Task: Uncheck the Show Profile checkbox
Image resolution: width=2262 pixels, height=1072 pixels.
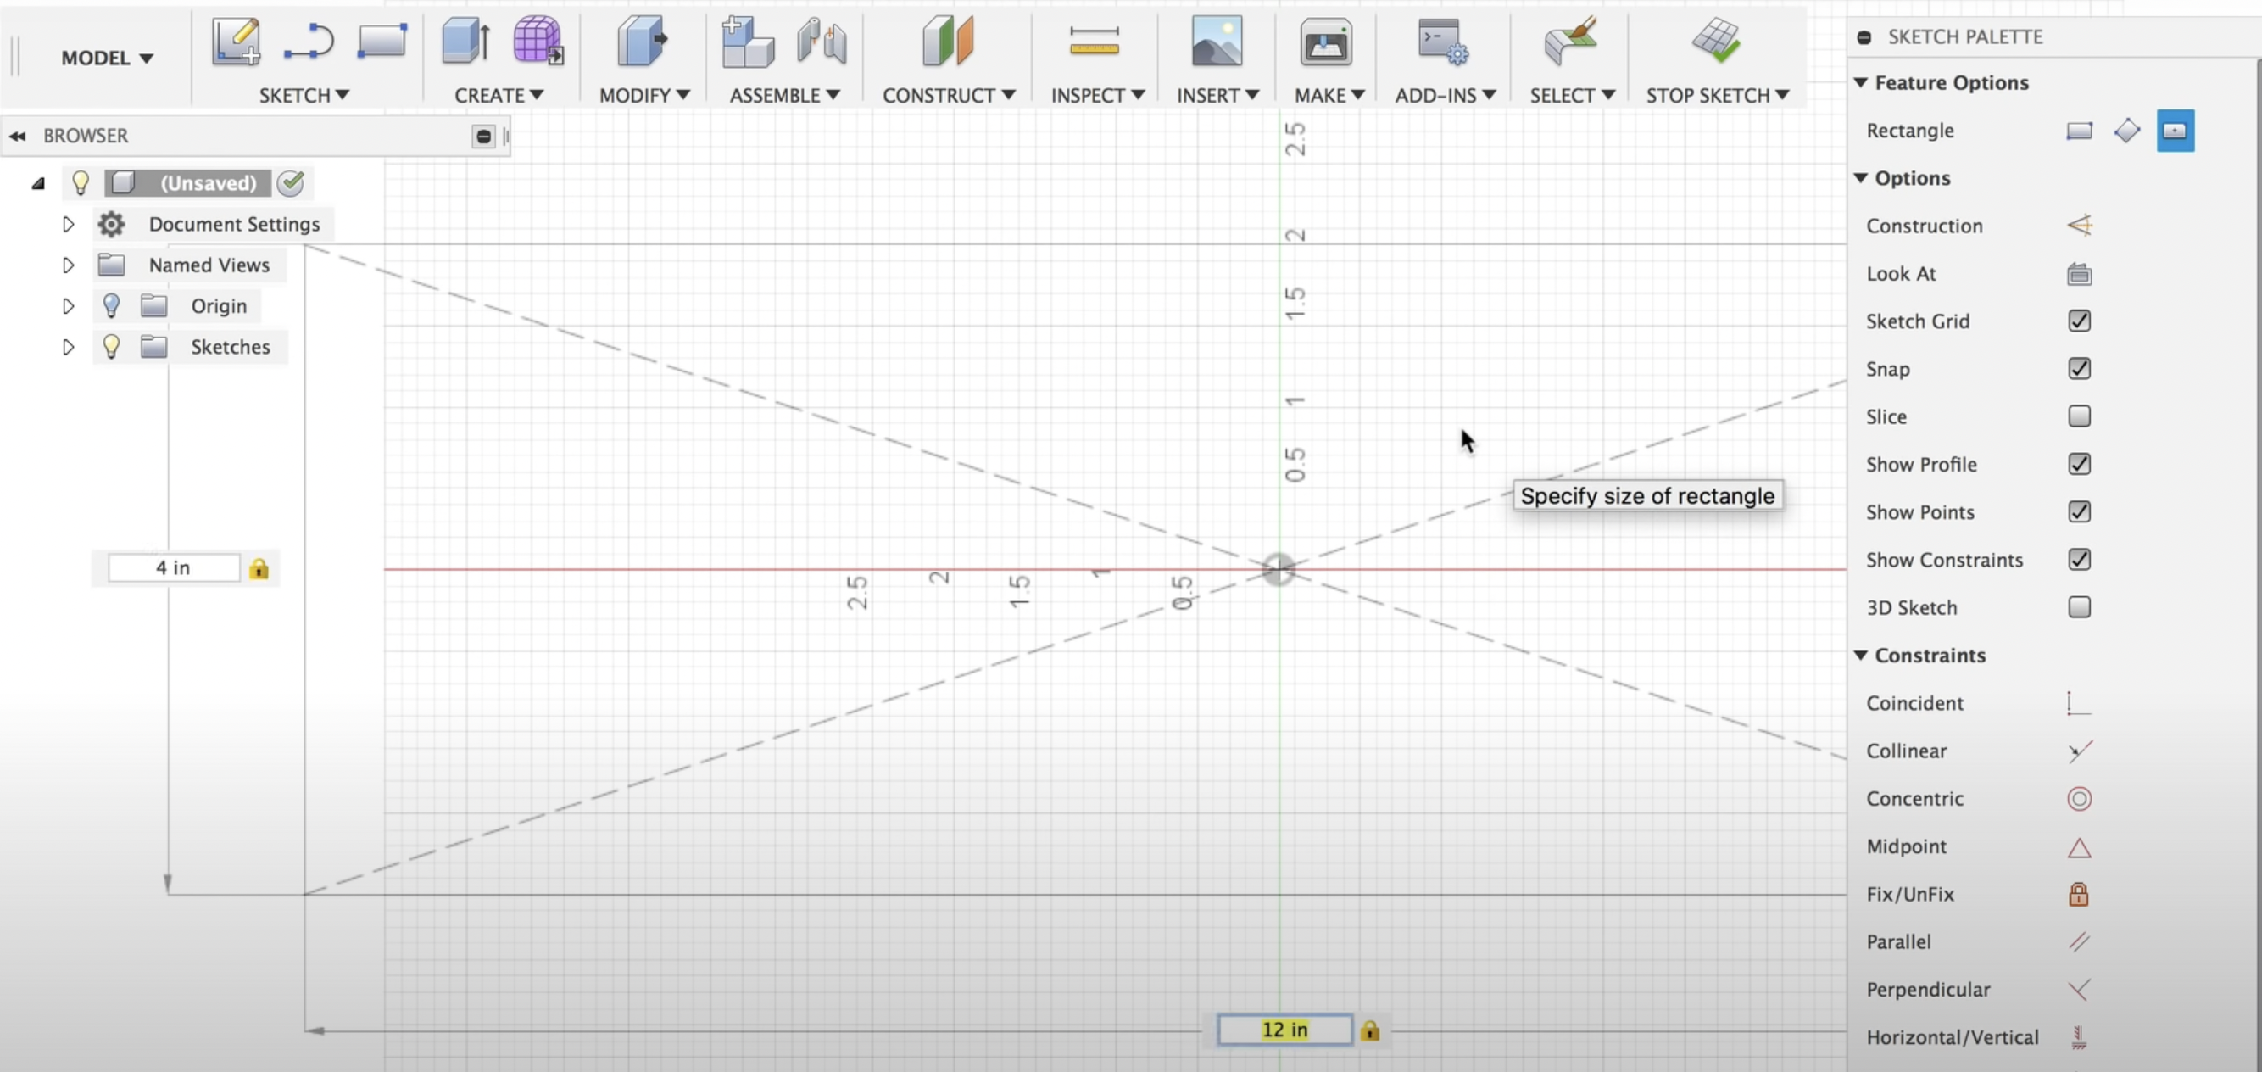Action: click(2080, 464)
